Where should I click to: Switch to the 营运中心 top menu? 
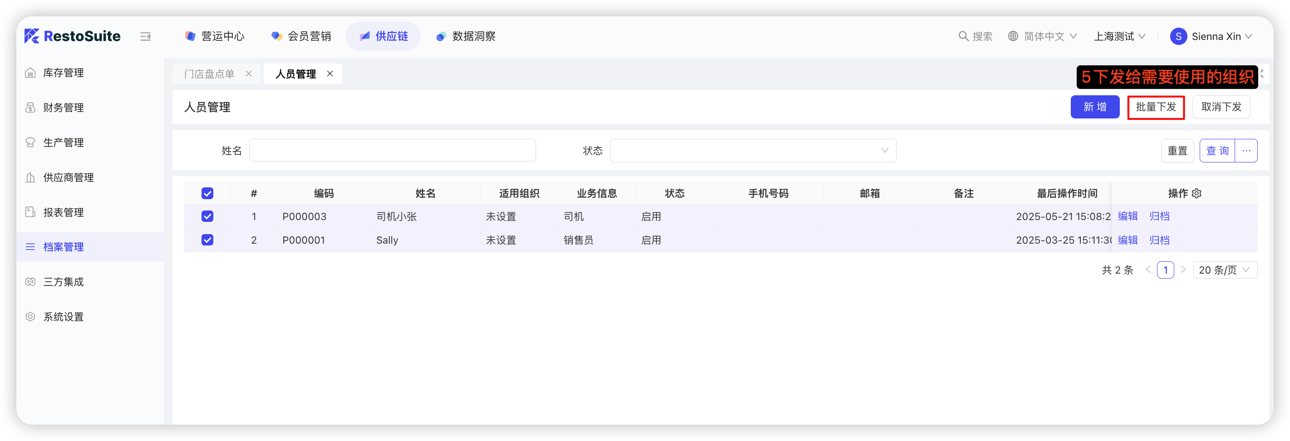(215, 37)
